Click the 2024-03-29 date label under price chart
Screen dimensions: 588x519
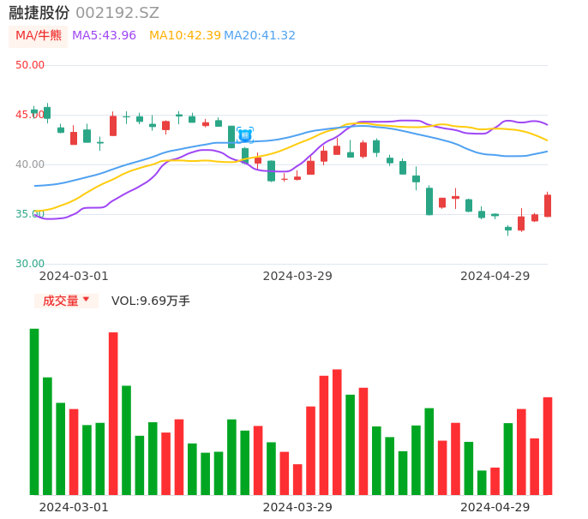pos(297,276)
